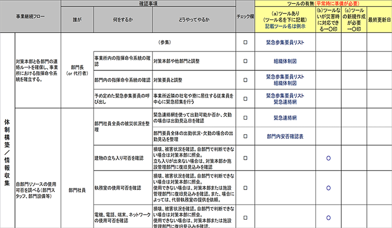This screenshot has width=392, height=228.
Task: Select 部門内の指揮命令系統の確認 cell
Action: coord(123,80)
